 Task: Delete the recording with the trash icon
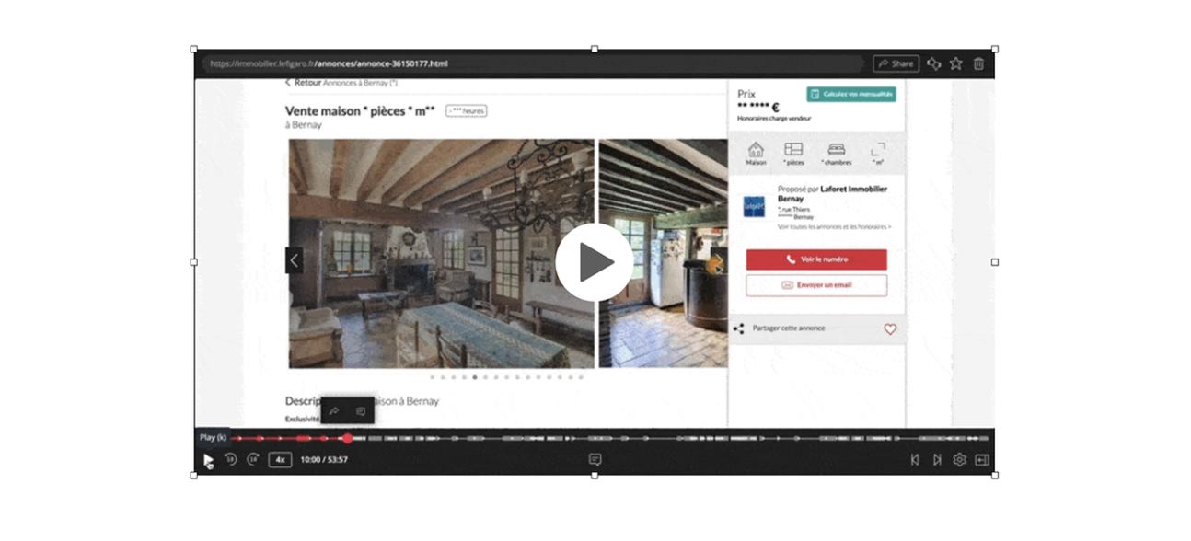coord(978,63)
